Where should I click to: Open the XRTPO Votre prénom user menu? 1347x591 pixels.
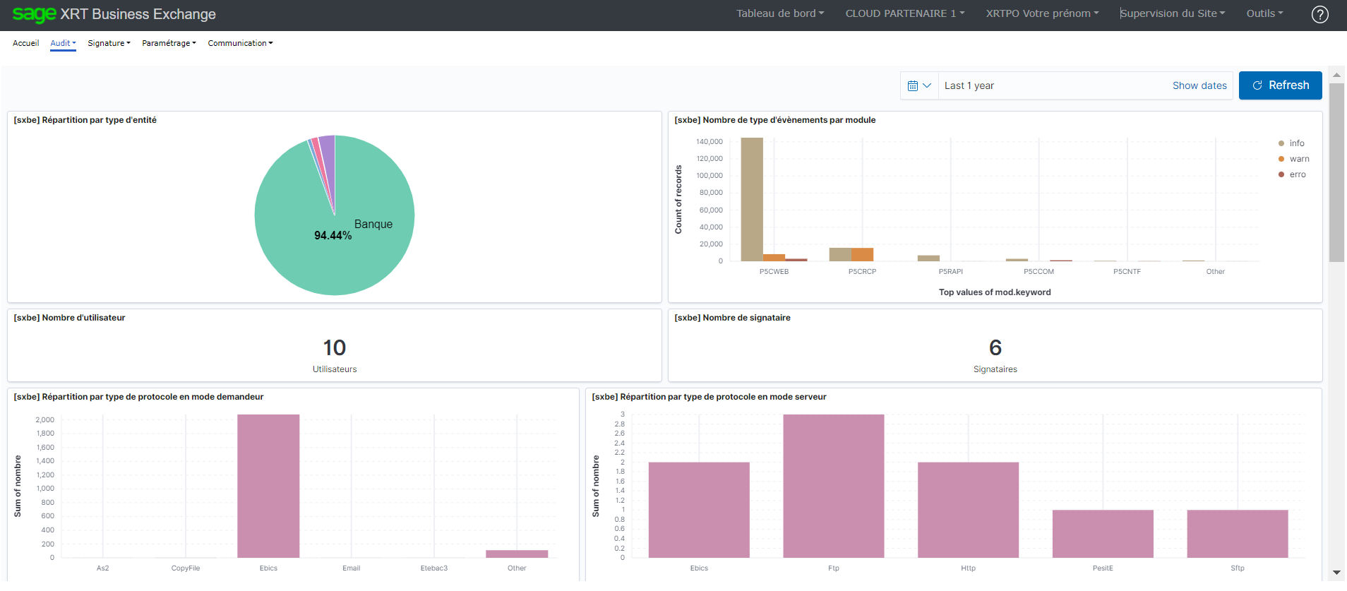1042,13
